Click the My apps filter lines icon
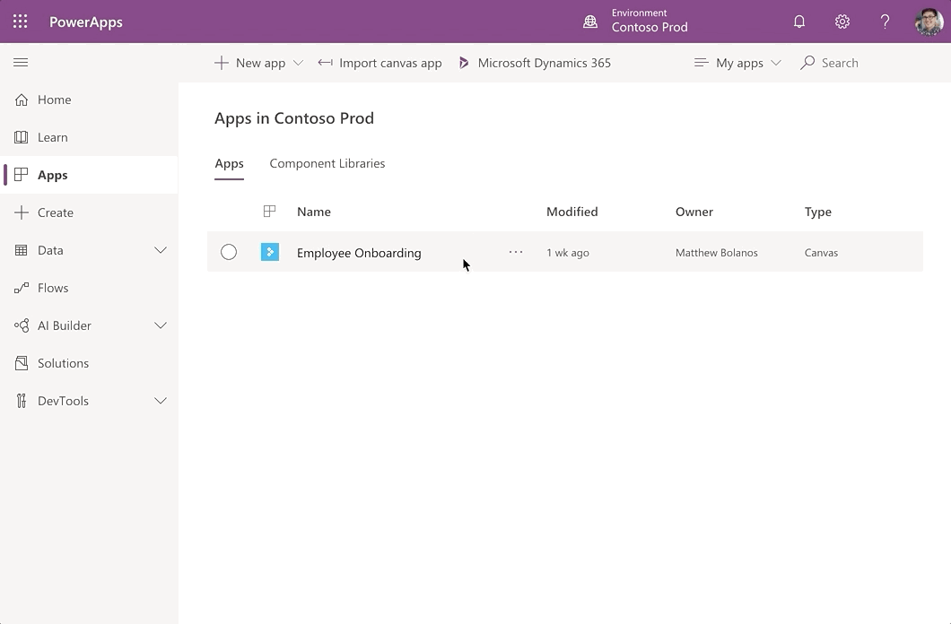 (x=701, y=63)
